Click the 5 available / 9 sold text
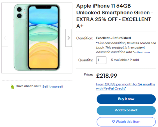The image size is (158, 127). (125, 60)
